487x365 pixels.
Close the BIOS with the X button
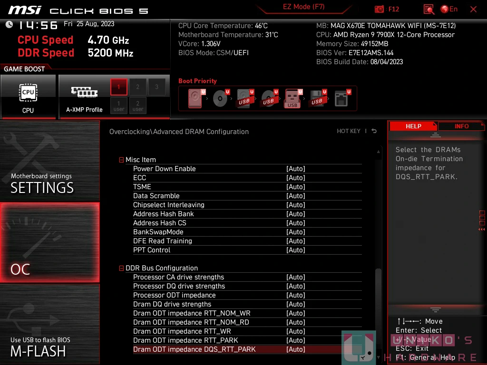(473, 10)
